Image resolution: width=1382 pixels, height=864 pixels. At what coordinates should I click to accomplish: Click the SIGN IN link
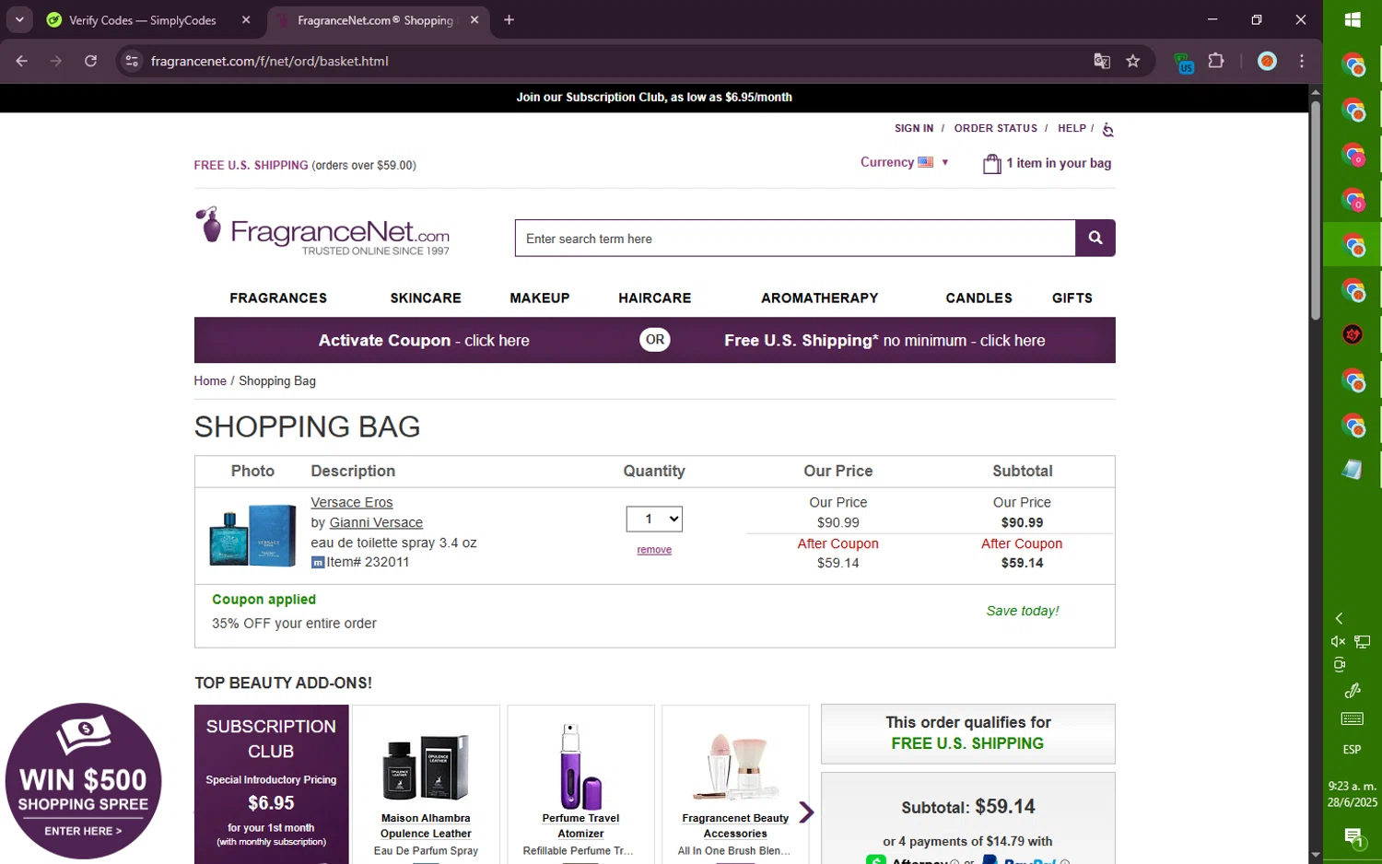click(x=914, y=128)
